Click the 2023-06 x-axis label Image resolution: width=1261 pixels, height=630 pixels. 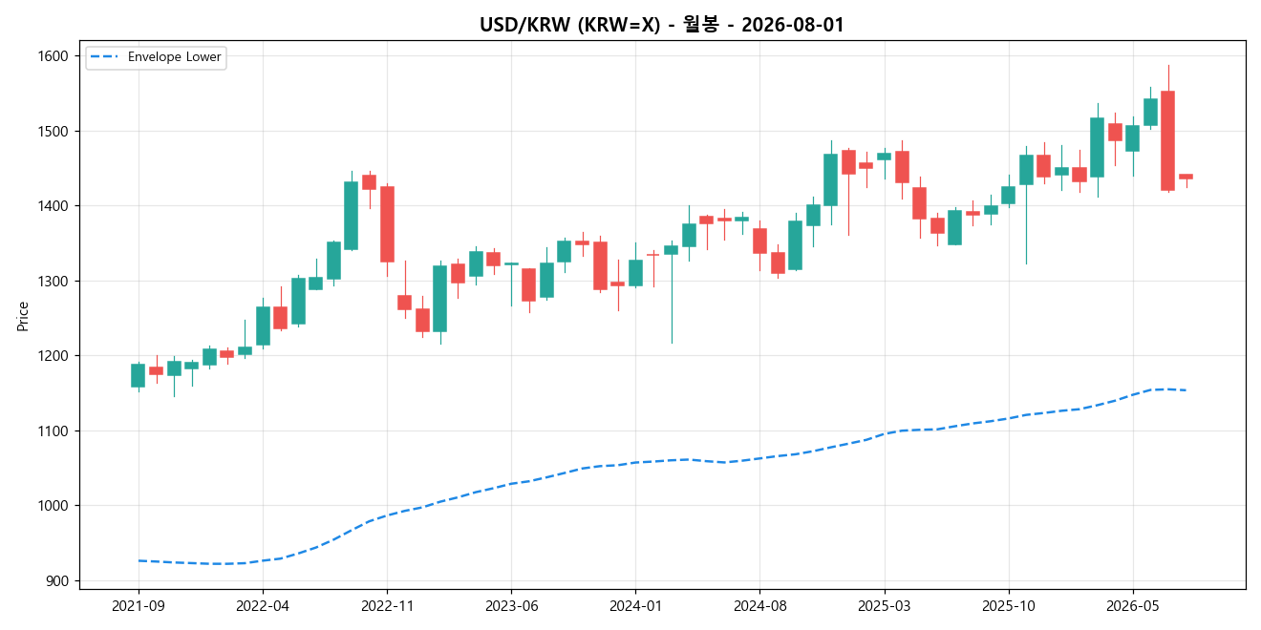click(x=511, y=605)
